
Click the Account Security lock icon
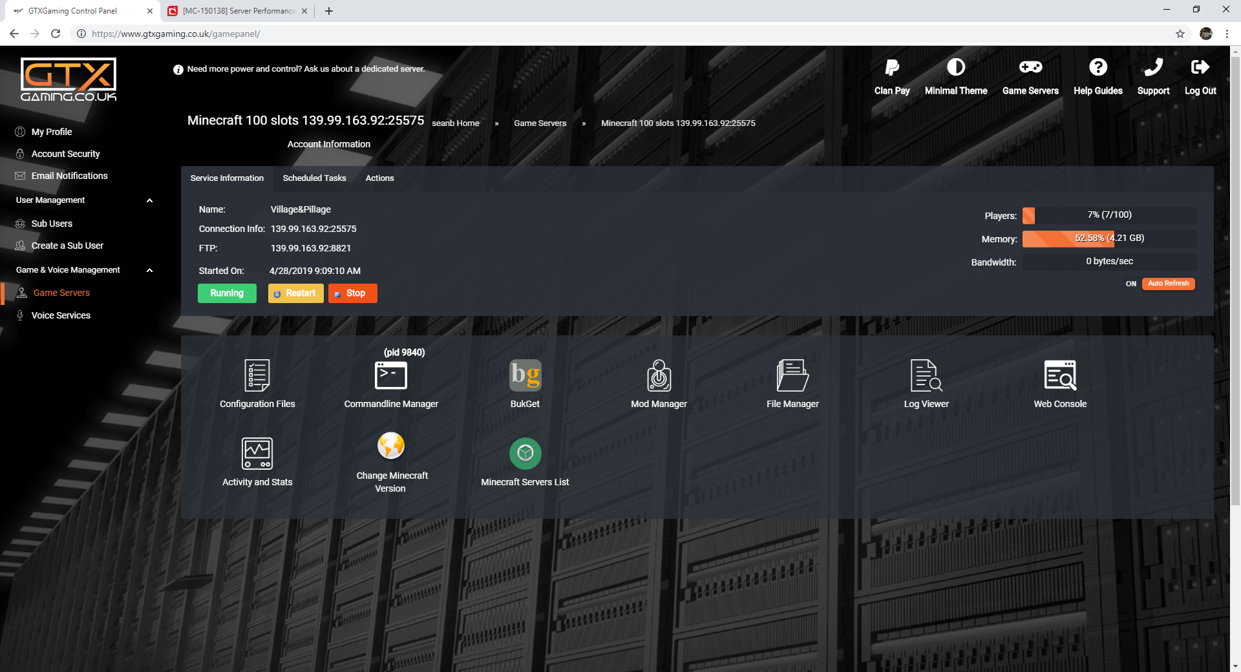coord(20,154)
